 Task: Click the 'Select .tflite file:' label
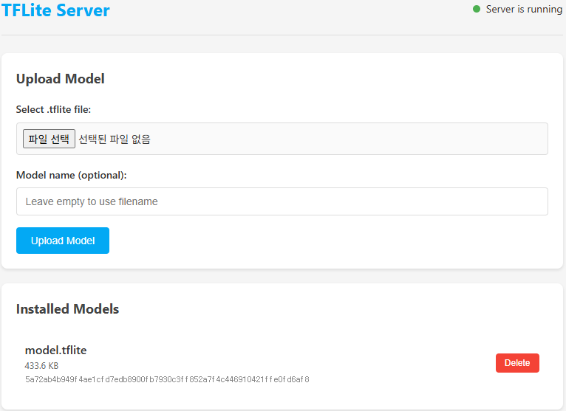pyautogui.click(x=53, y=110)
